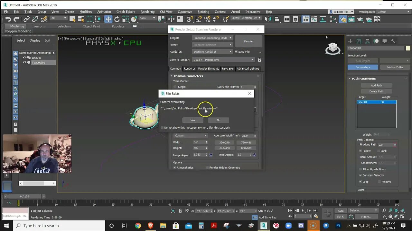Click the Undo arrow icon
Image resolution: width=412 pixels, height=231 pixels.
pyautogui.click(x=8, y=19)
